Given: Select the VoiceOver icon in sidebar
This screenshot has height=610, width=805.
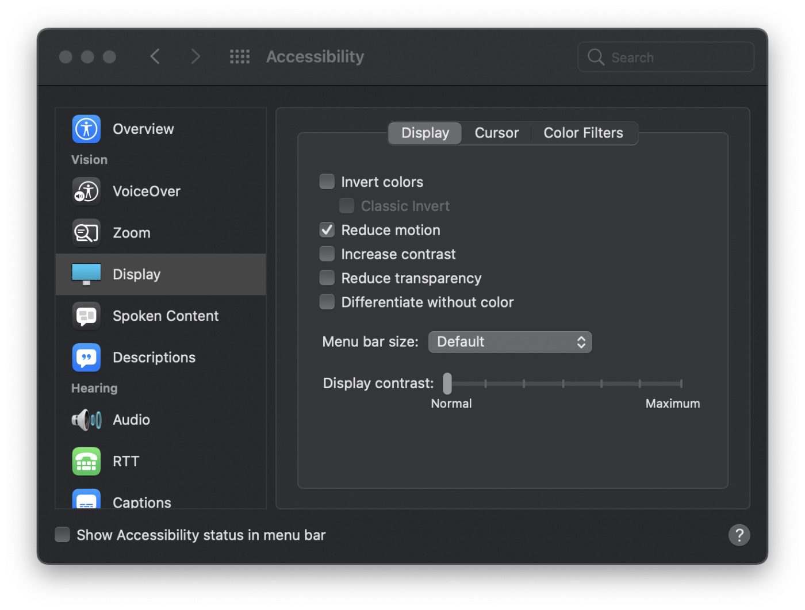Looking at the screenshot, I should (x=86, y=191).
